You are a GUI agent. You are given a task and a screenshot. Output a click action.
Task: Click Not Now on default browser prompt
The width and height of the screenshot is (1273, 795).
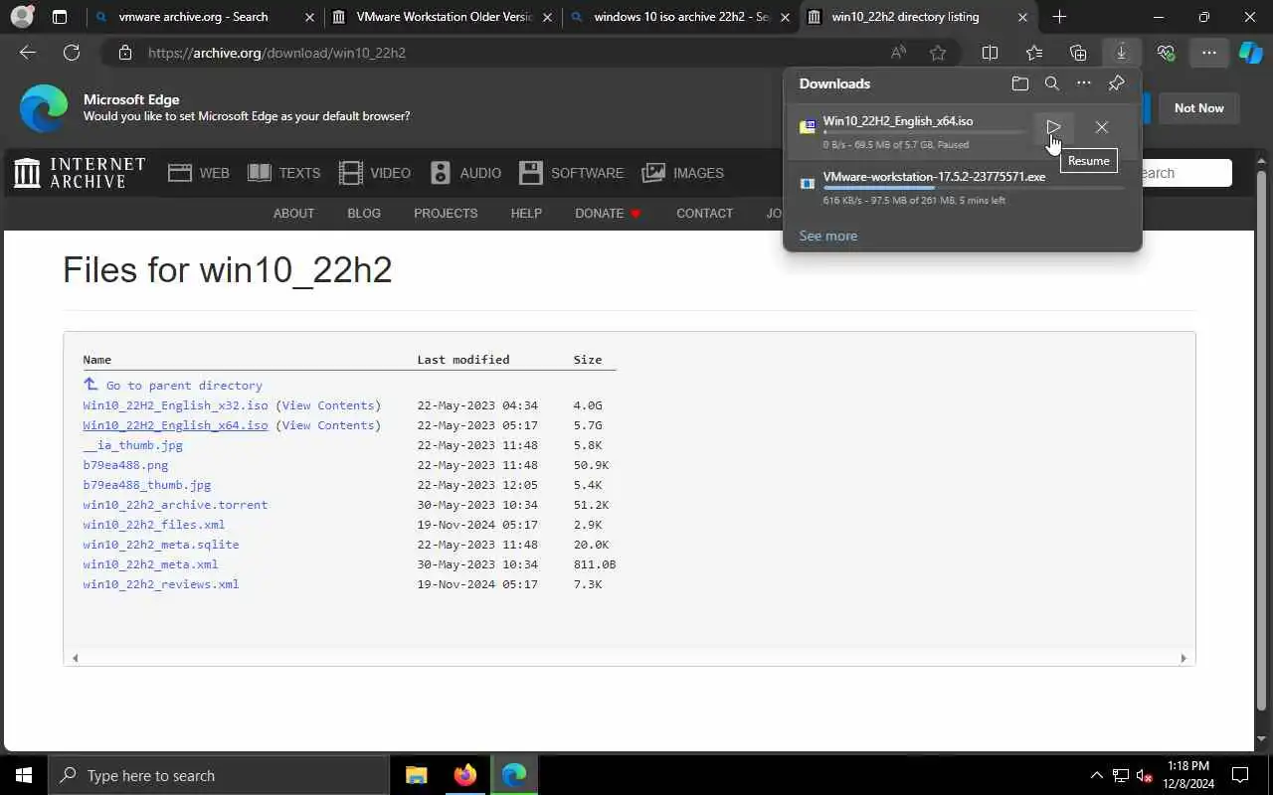tap(1198, 108)
